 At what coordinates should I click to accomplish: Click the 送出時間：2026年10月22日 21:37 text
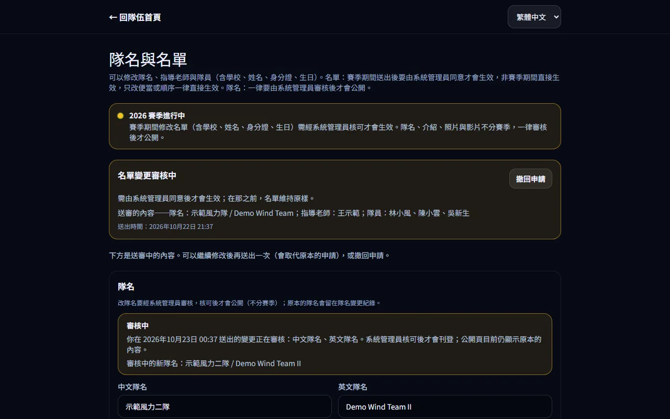point(165,227)
